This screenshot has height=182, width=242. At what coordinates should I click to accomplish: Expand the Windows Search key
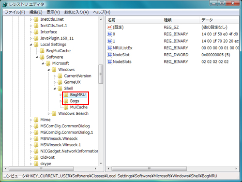tap(49, 114)
